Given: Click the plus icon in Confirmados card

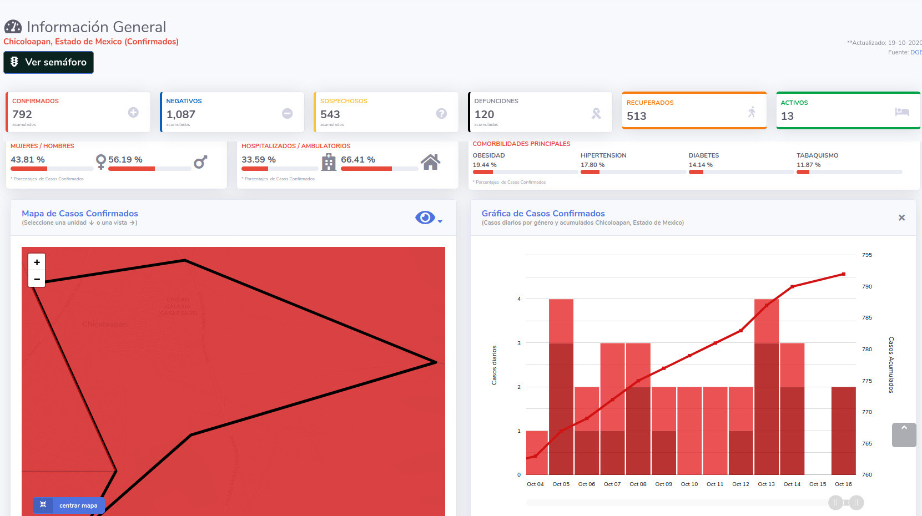Looking at the screenshot, I should click(133, 113).
